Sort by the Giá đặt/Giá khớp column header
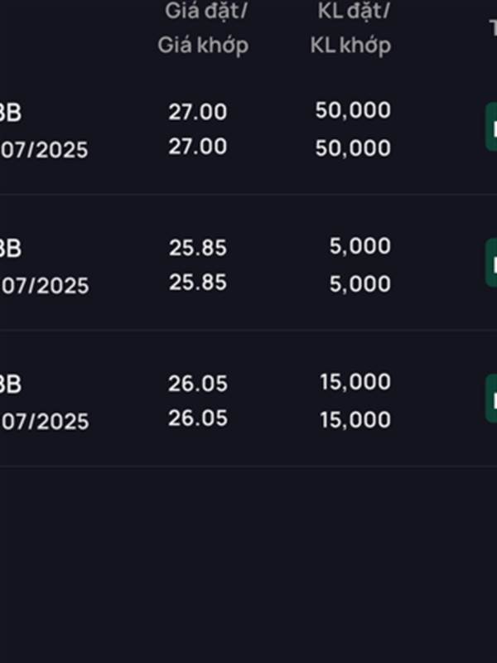497x663 pixels. pyautogui.click(x=203, y=28)
